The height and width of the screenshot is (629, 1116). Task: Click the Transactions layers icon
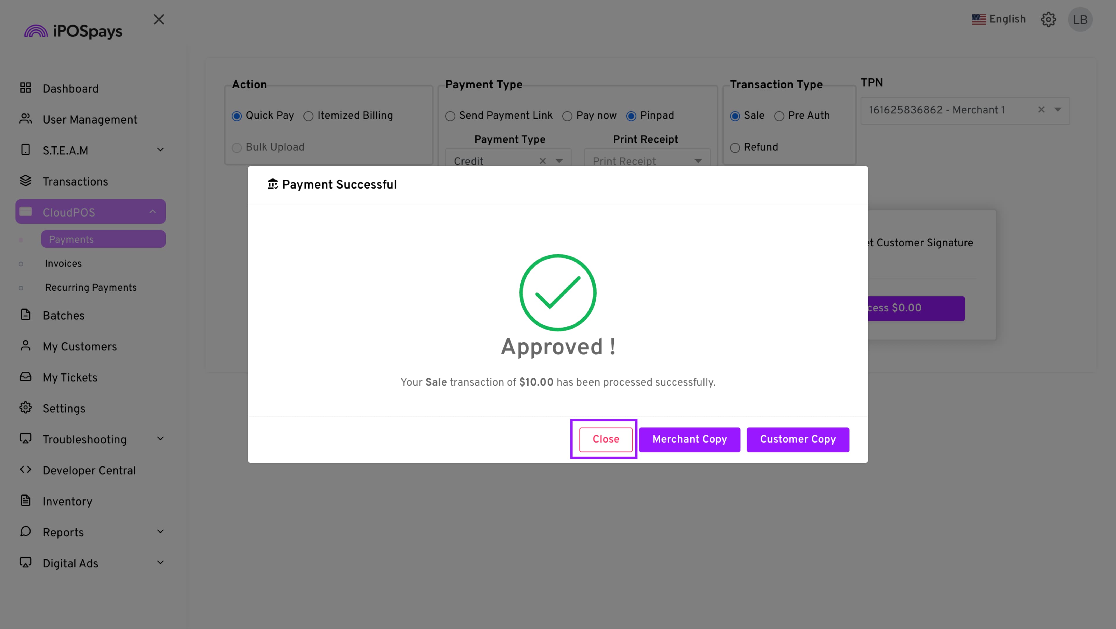tap(26, 181)
